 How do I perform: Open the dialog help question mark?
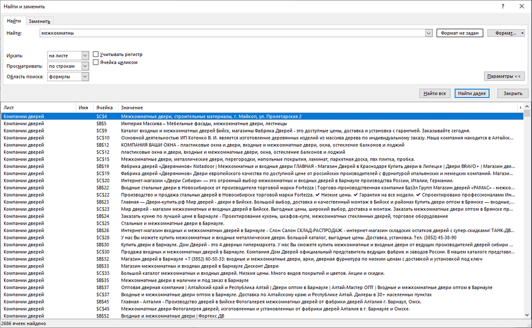[x=503, y=6]
